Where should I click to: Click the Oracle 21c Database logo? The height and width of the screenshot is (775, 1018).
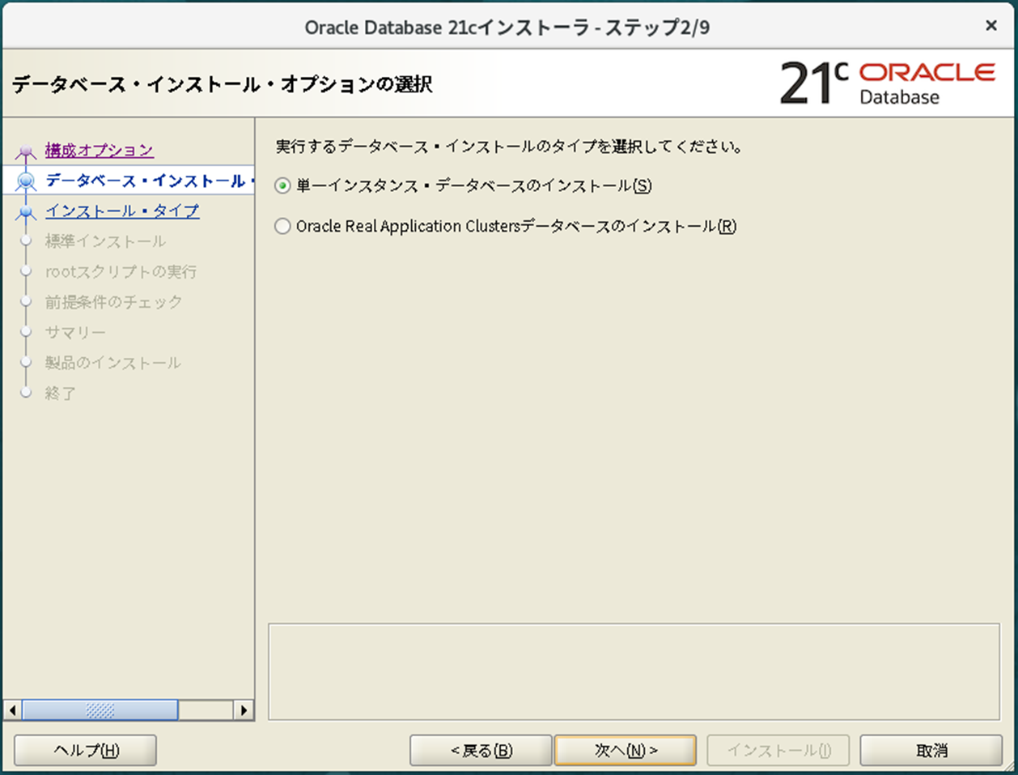(888, 83)
